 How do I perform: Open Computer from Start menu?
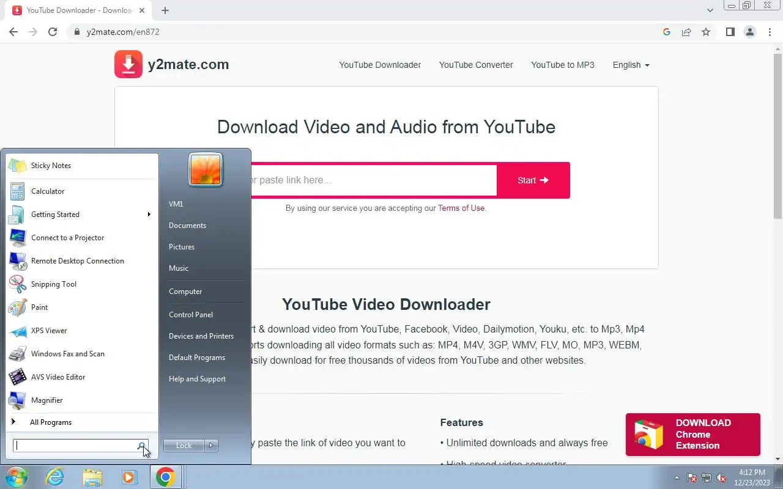pos(185,292)
